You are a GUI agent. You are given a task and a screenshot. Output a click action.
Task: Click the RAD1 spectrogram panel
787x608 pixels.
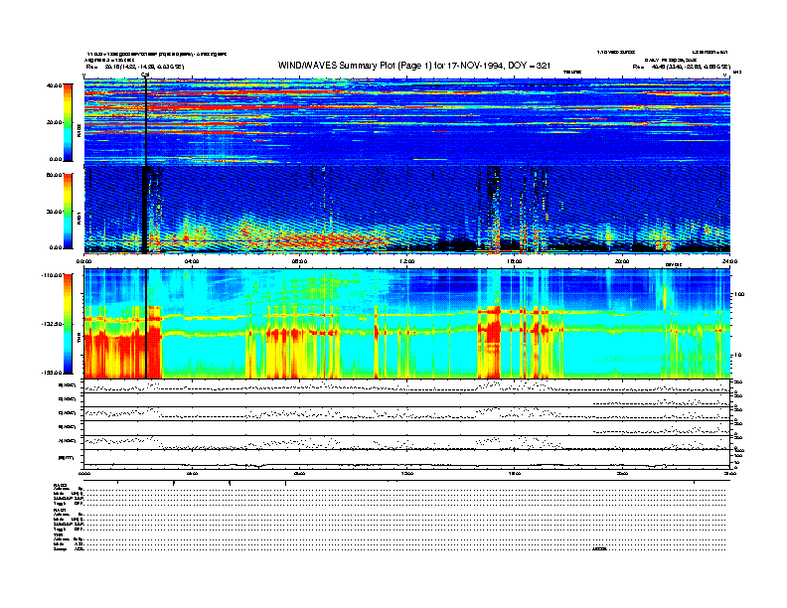[407, 209]
